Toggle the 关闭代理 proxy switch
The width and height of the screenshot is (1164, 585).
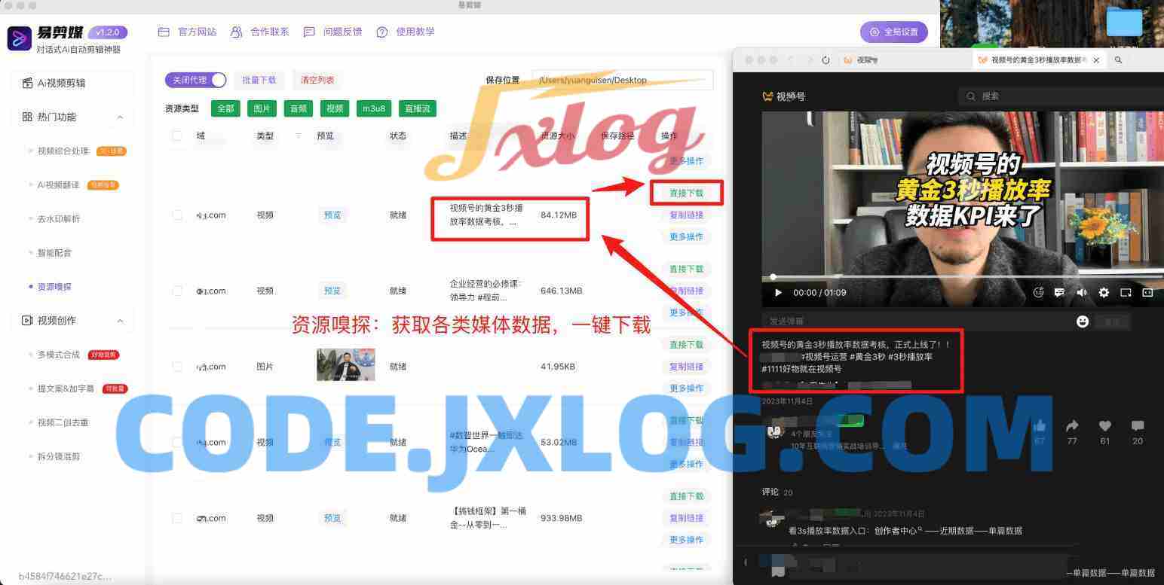(195, 80)
